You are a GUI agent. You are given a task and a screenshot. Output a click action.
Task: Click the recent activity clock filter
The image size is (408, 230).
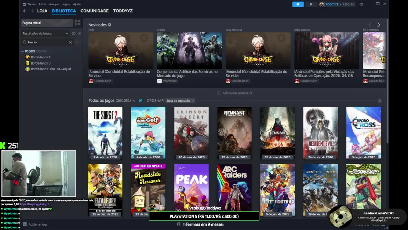[x=74, y=34]
